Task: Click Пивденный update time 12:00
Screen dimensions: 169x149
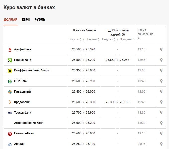Action: (142, 92)
